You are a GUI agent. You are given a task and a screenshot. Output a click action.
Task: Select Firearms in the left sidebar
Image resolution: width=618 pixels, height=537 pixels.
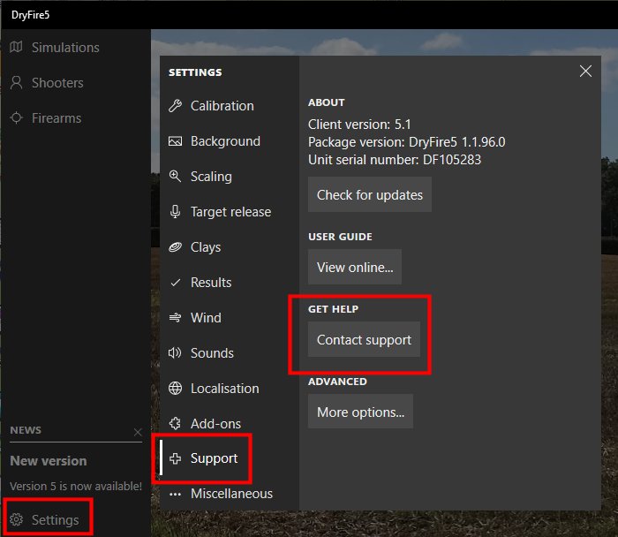coord(56,118)
